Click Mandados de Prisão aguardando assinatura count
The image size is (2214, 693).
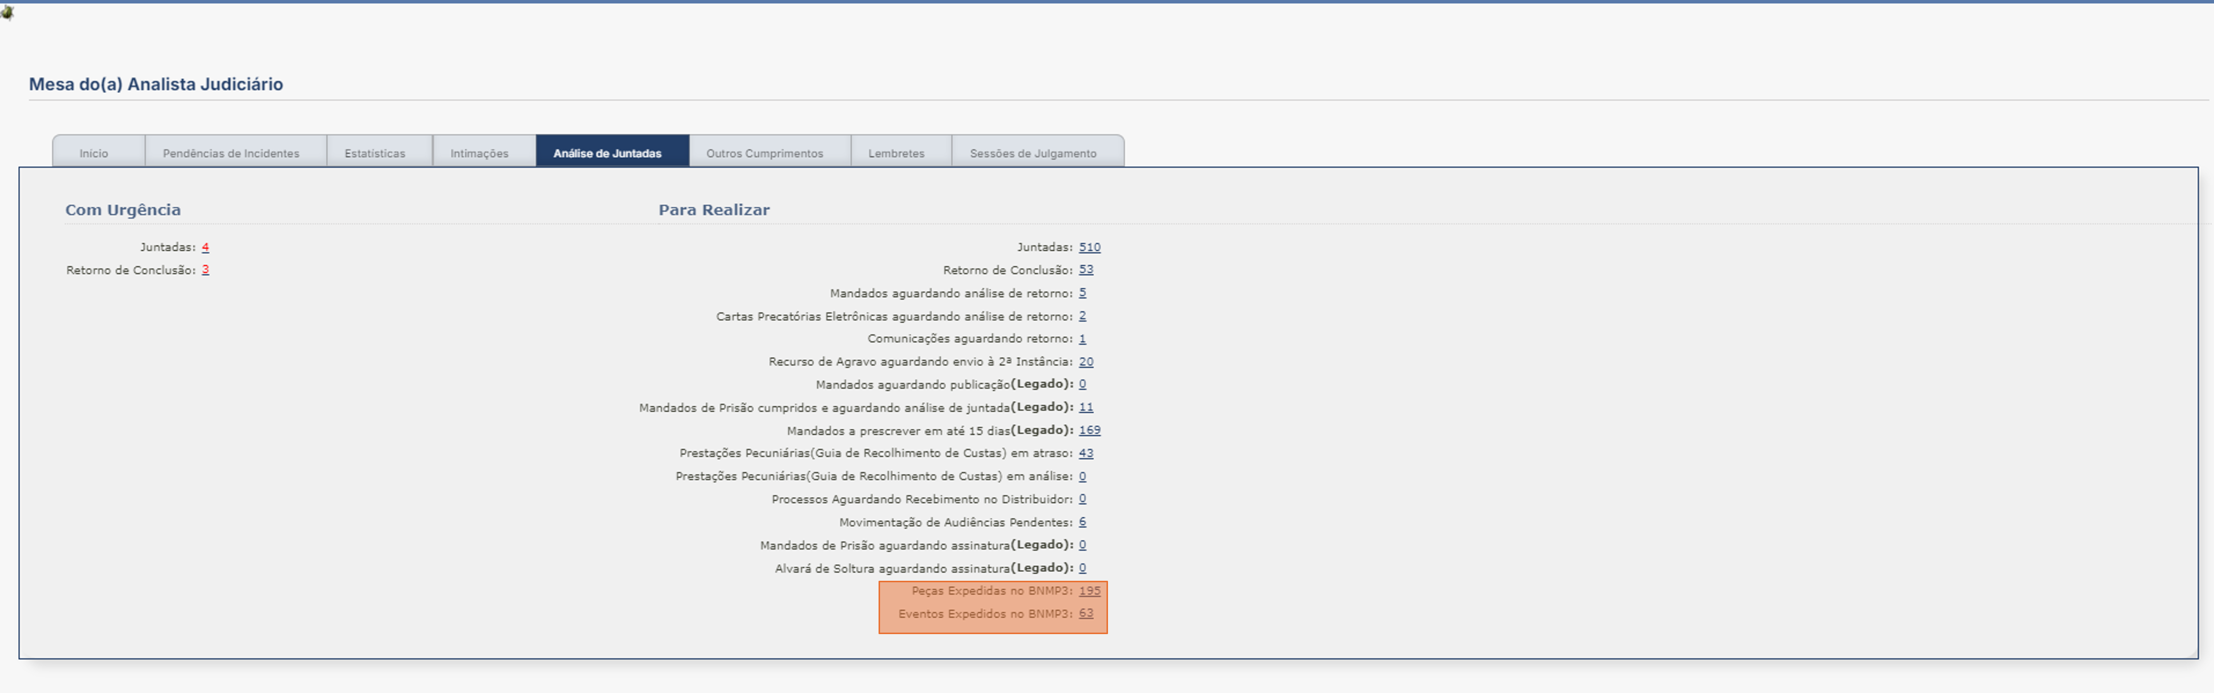click(1082, 545)
